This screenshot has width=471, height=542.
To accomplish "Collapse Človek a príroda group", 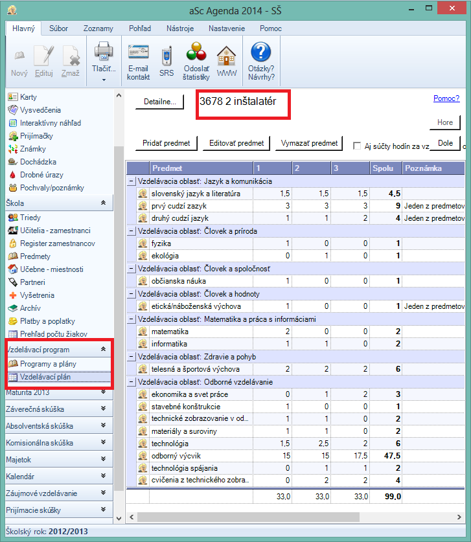I will click(x=131, y=231).
